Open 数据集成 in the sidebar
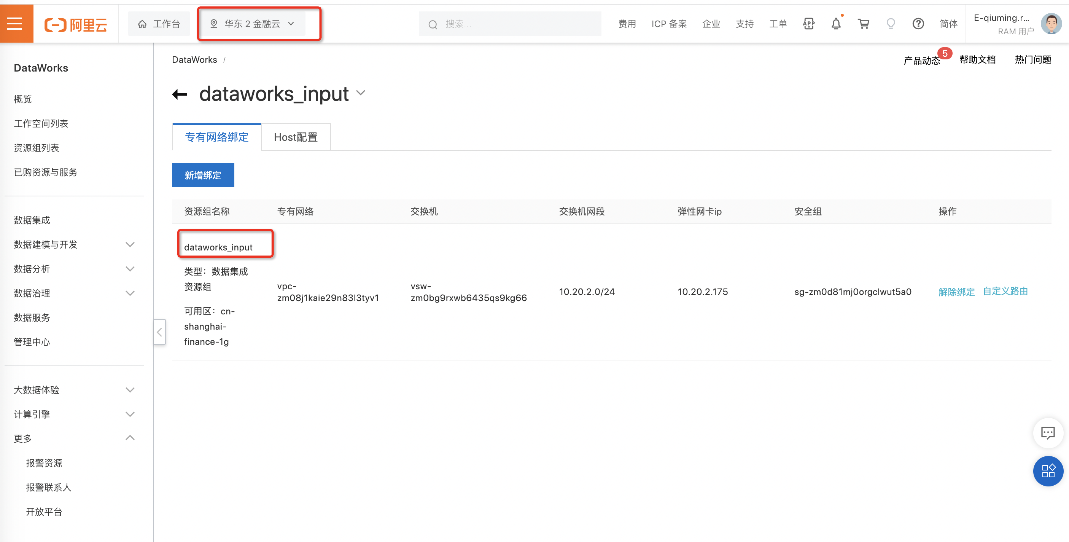 click(x=32, y=220)
